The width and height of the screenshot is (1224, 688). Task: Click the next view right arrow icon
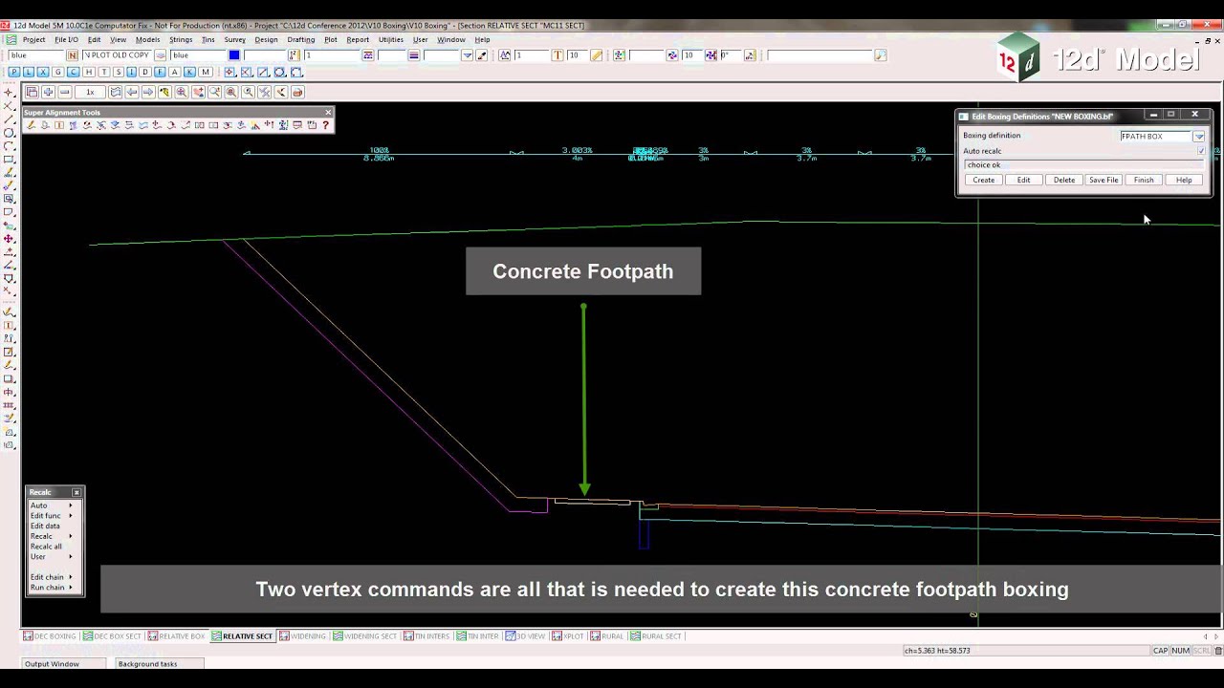pyautogui.click(x=148, y=92)
